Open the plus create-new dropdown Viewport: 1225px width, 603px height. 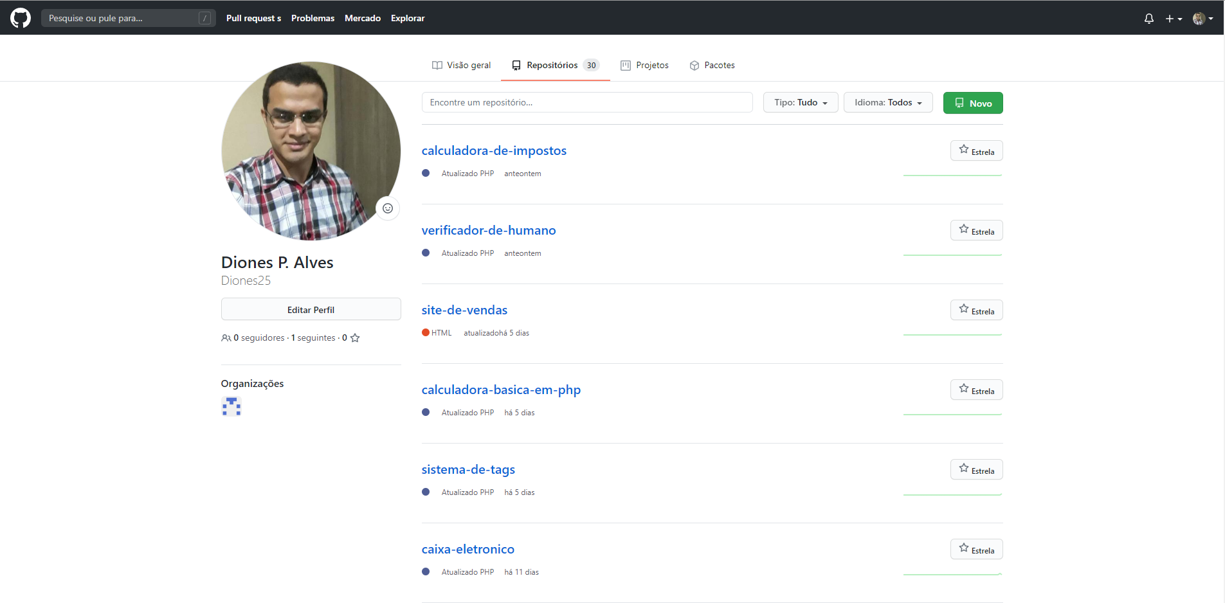click(1173, 19)
